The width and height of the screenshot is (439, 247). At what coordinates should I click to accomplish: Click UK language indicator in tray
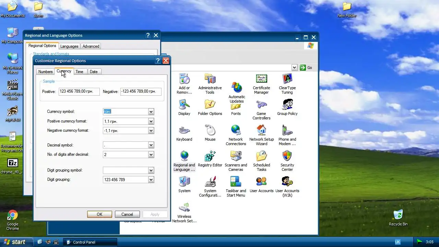(398, 242)
